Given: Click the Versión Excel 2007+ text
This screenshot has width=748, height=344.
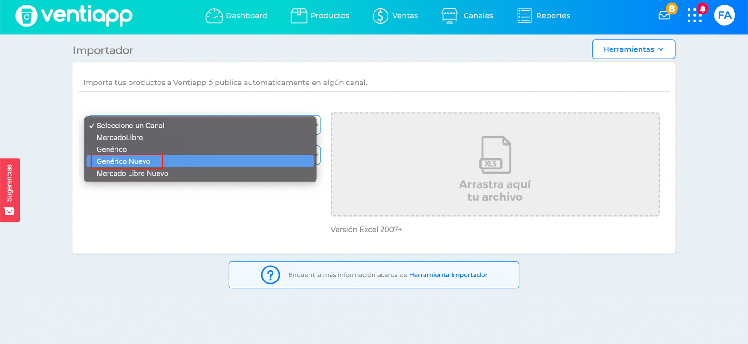Looking at the screenshot, I should pyautogui.click(x=366, y=230).
